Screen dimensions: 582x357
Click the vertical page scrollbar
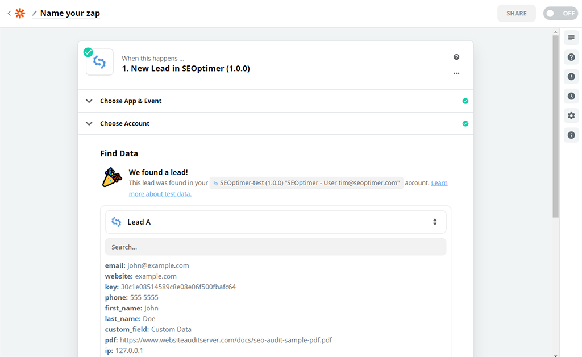click(556, 125)
